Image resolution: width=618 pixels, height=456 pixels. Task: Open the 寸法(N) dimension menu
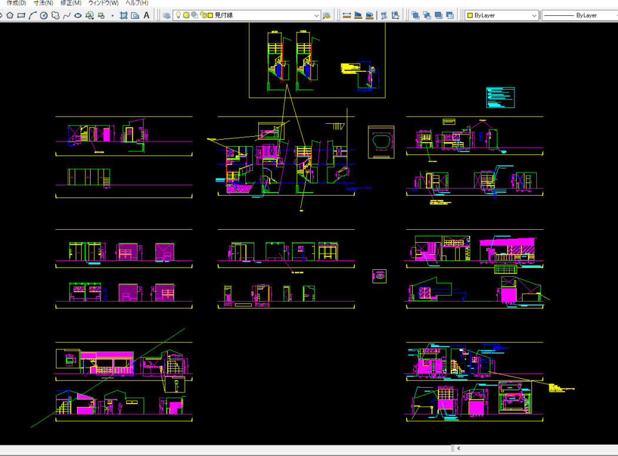tap(43, 3)
